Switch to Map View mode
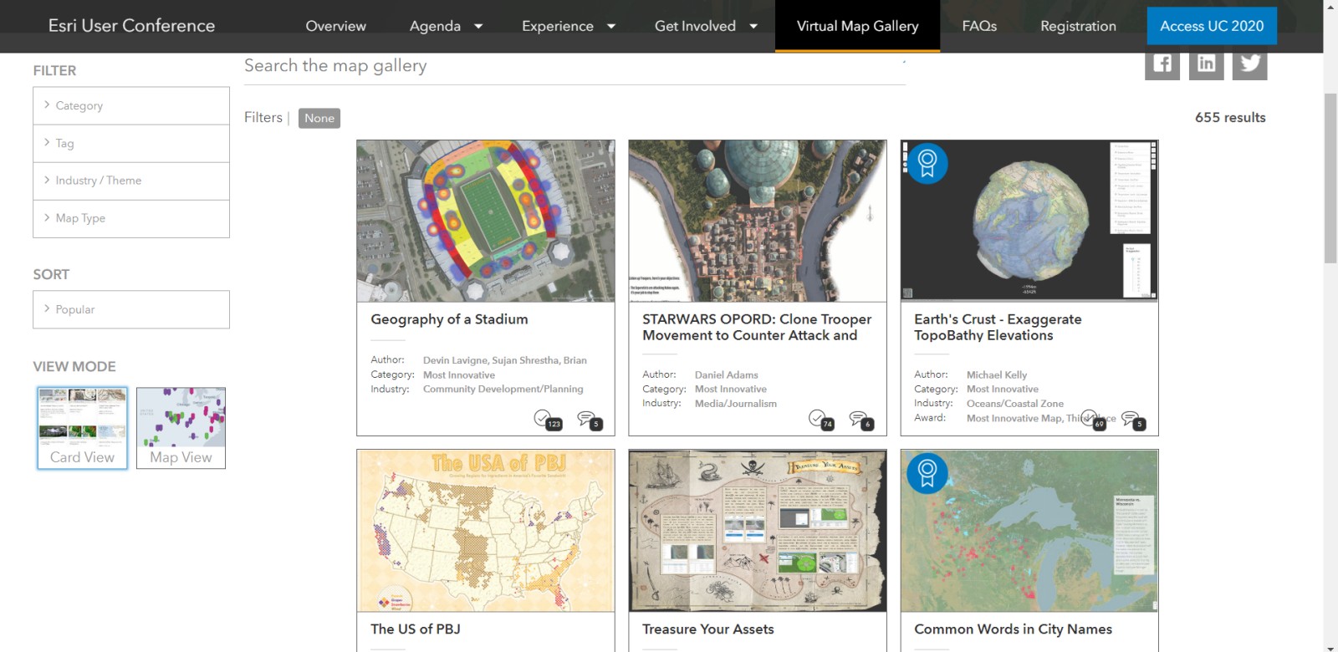The image size is (1338, 652). pos(181,428)
